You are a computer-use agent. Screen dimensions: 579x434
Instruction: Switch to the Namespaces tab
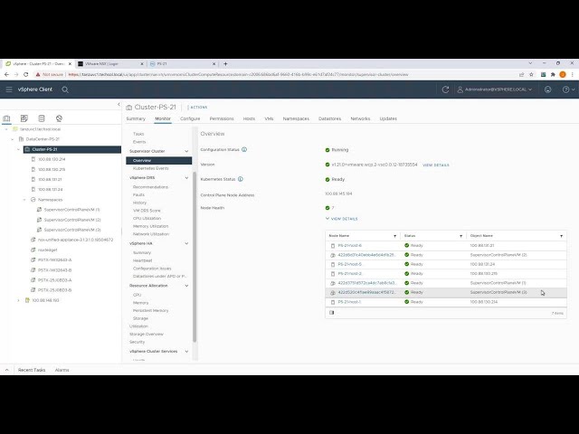(x=296, y=118)
